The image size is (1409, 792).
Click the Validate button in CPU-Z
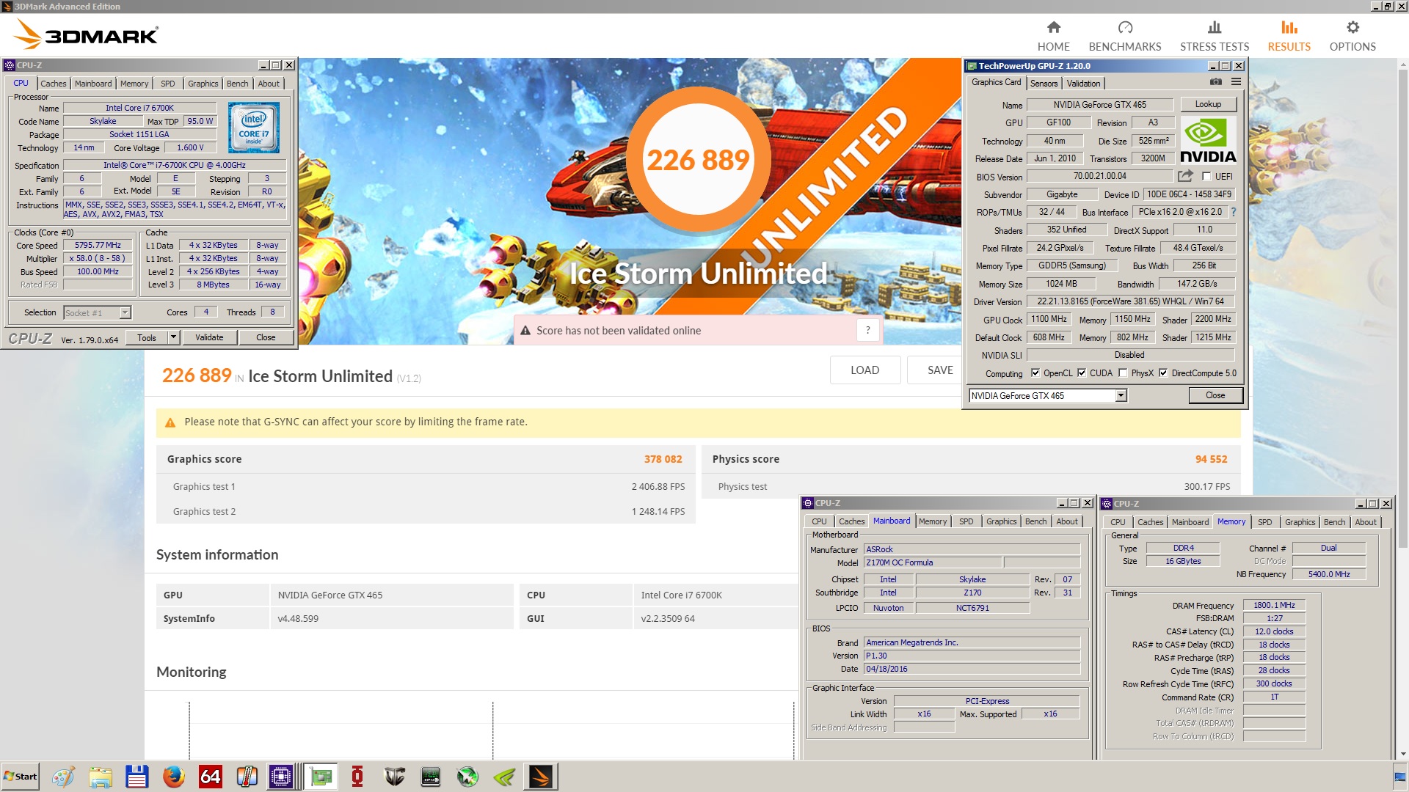(x=209, y=337)
